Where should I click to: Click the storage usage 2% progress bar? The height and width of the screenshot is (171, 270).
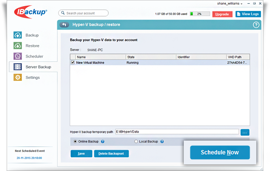[200, 14]
